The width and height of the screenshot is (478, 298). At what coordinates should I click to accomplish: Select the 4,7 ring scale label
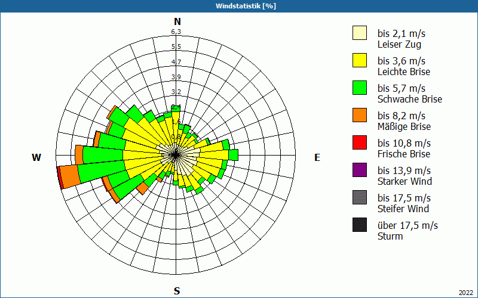pyautogui.click(x=176, y=62)
